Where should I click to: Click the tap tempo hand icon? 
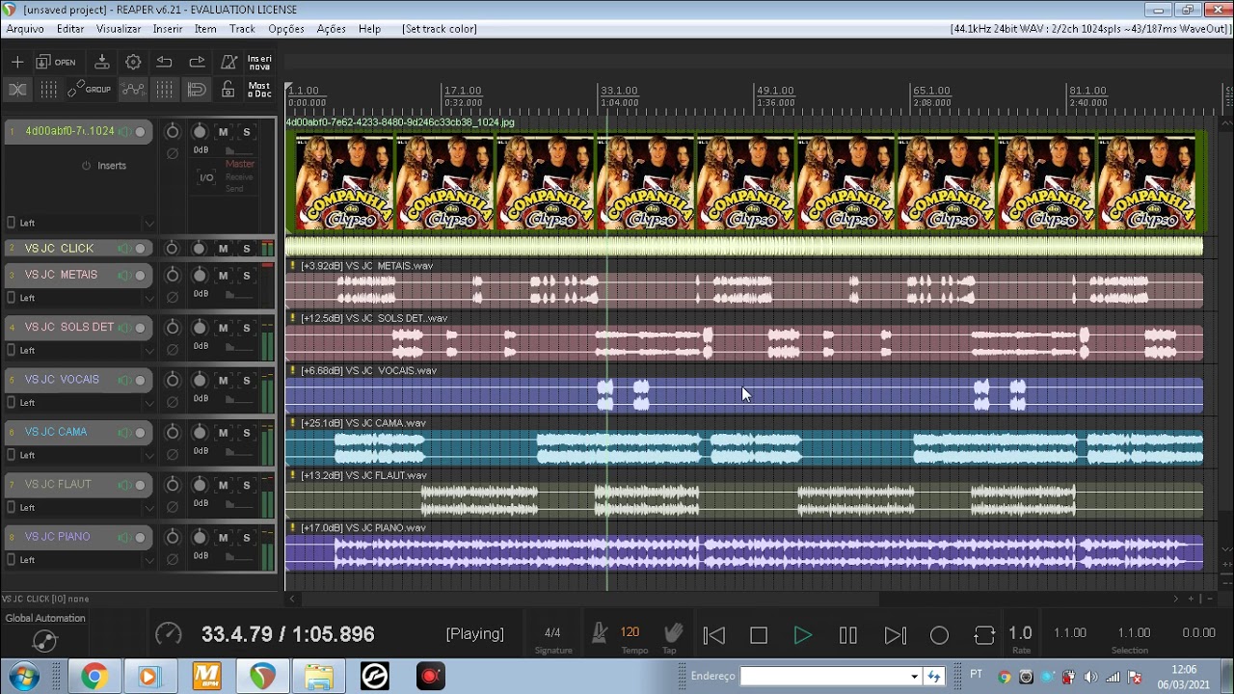click(673, 633)
